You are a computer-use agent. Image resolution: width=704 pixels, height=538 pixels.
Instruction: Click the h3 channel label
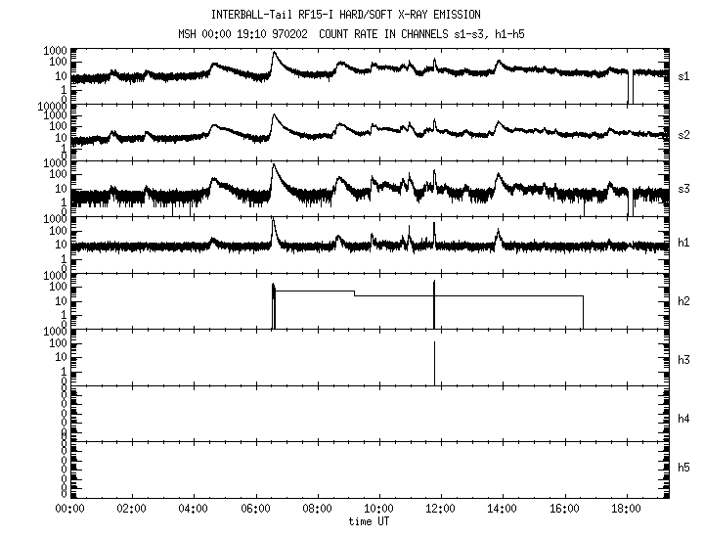pyautogui.click(x=682, y=358)
